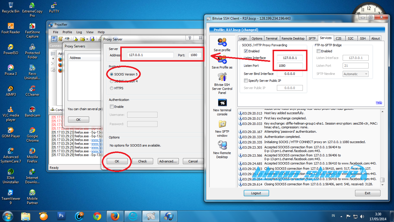Open New SFTP window in Bitvise
Screen dimensions: 394x222
(222, 124)
